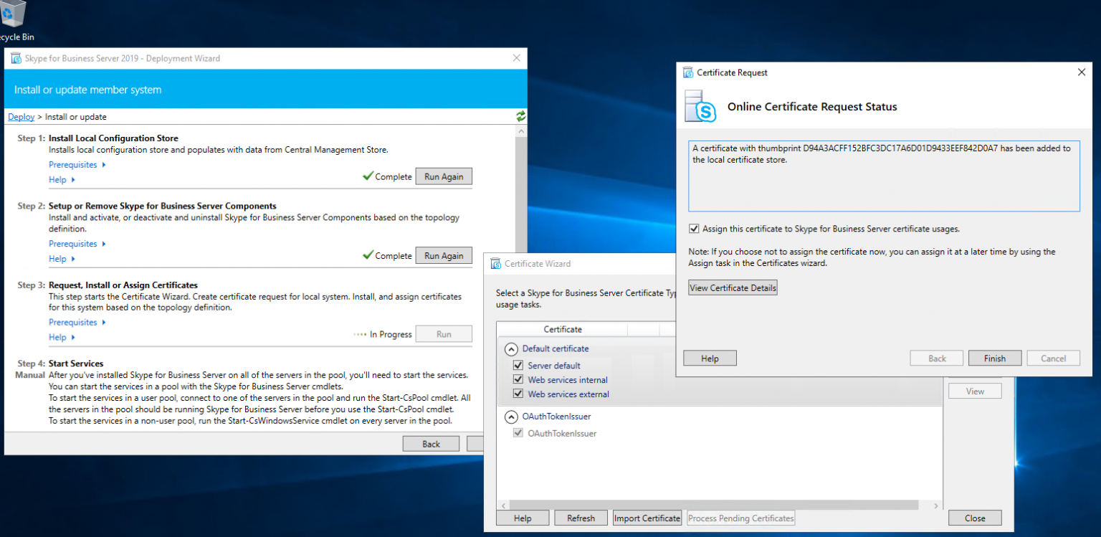The height and width of the screenshot is (537, 1101).
Task: Uncheck Assign this certificate to Skype usages
Action: tap(693, 229)
